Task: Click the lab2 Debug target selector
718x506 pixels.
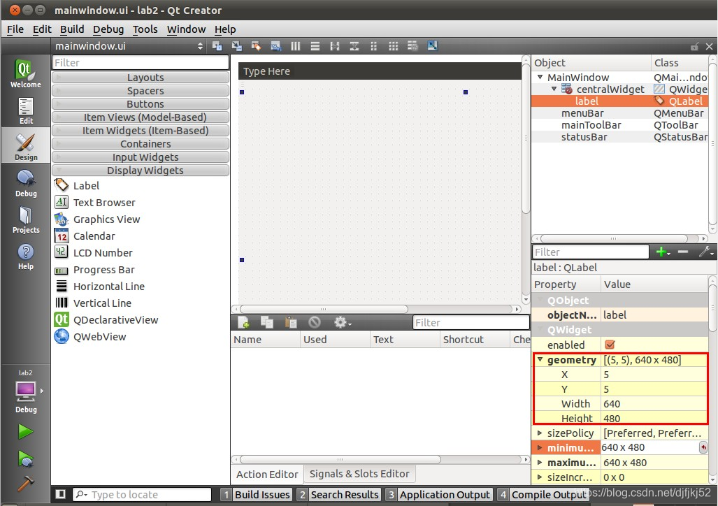Action: (26, 391)
